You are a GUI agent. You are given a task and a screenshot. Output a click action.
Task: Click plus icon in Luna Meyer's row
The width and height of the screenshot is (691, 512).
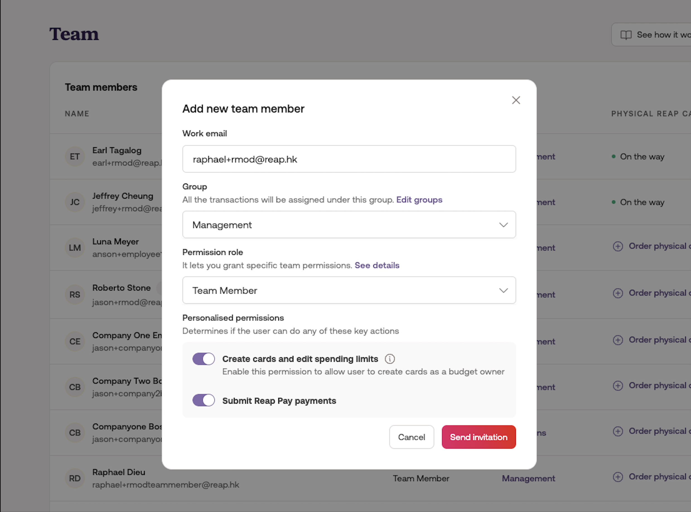618,247
